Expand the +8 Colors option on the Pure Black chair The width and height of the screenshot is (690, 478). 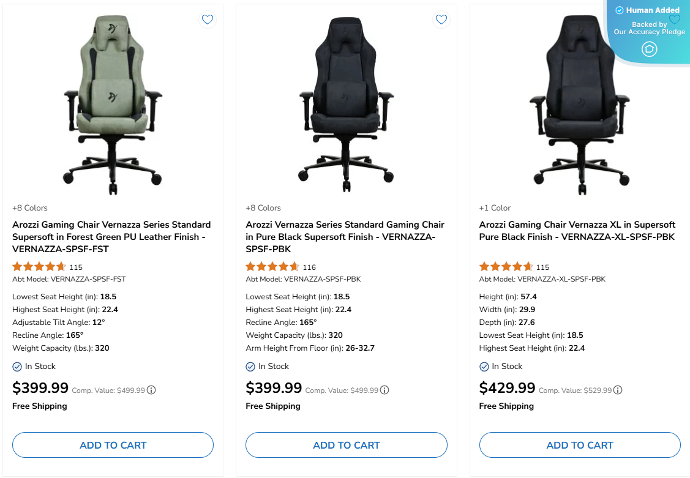[x=263, y=207]
